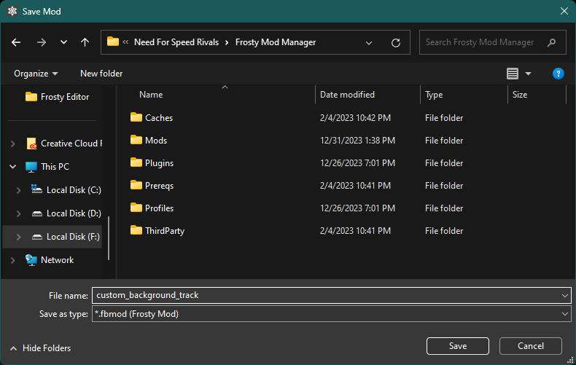The height and width of the screenshot is (365, 576).
Task: Go back using the back arrow
Action: 16,42
